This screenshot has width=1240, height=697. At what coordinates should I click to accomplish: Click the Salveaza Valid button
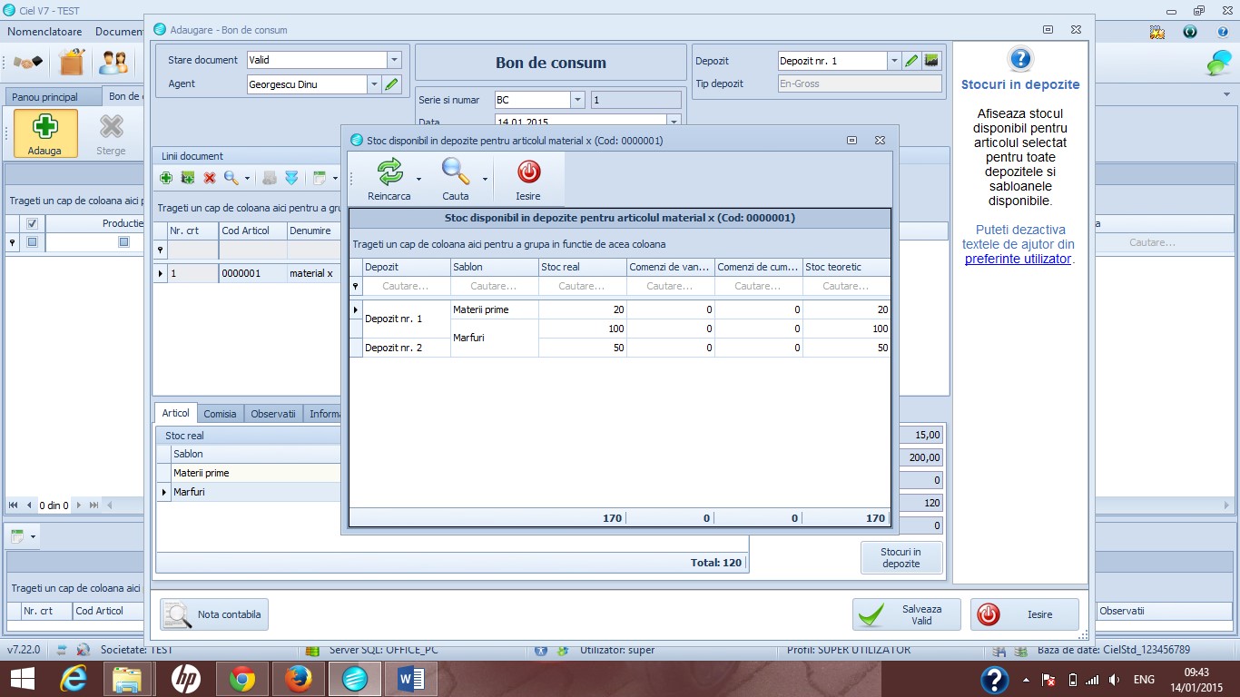(x=907, y=614)
